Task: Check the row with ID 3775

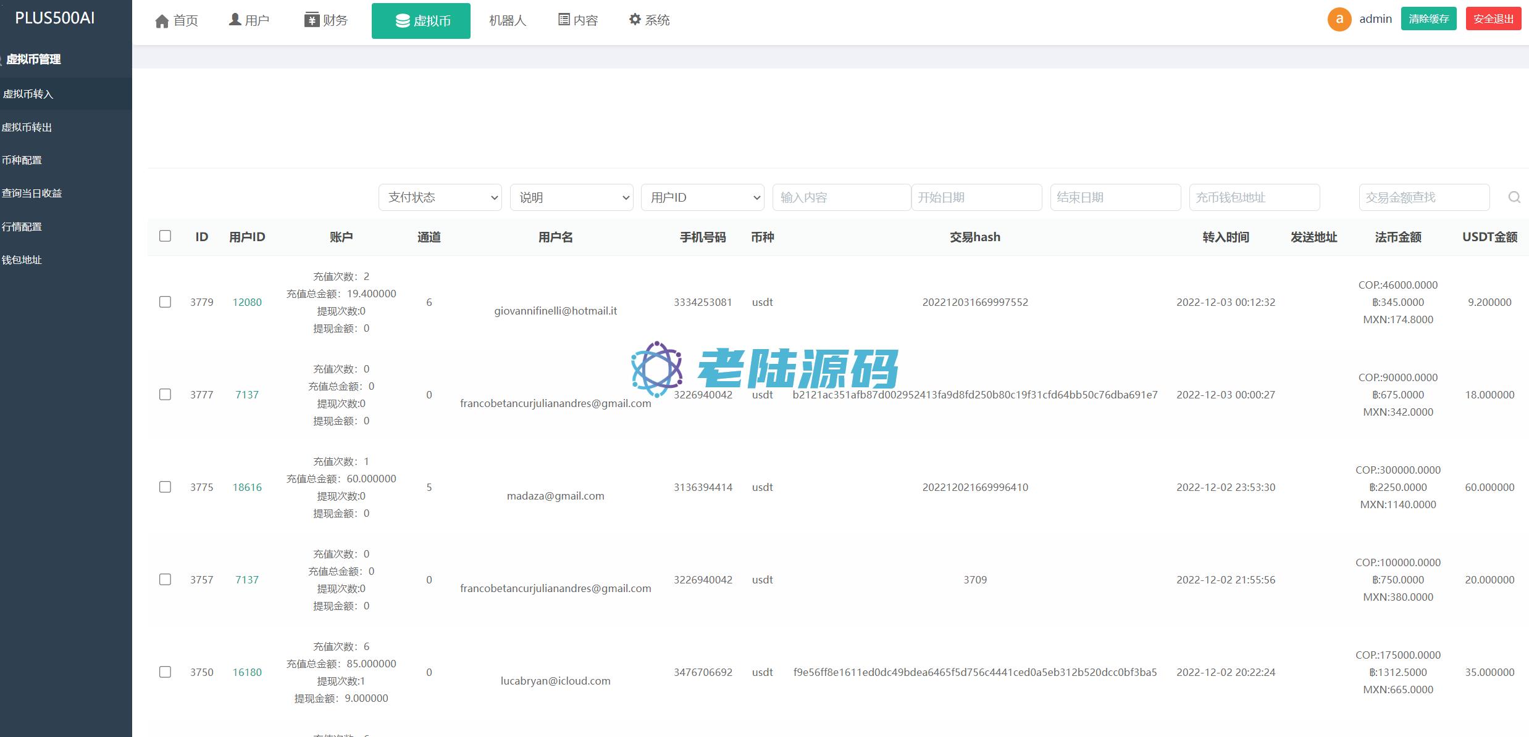Action: (x=165, y=487)
